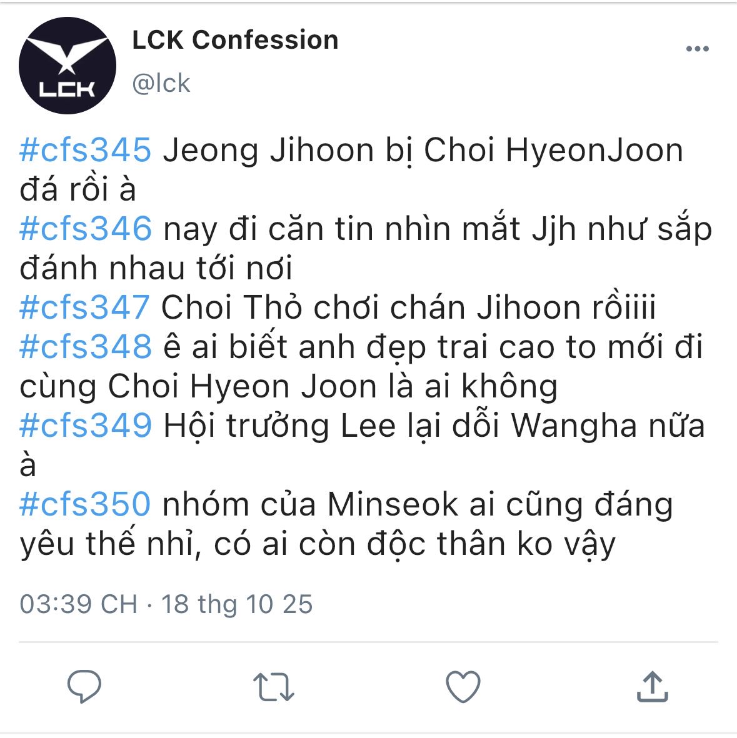Open the LCK Confession display name

(235, 39)
